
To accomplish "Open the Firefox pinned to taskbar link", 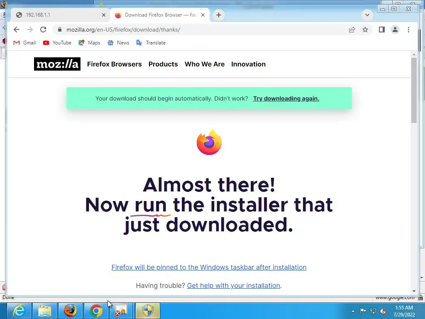I will [209, 267].
